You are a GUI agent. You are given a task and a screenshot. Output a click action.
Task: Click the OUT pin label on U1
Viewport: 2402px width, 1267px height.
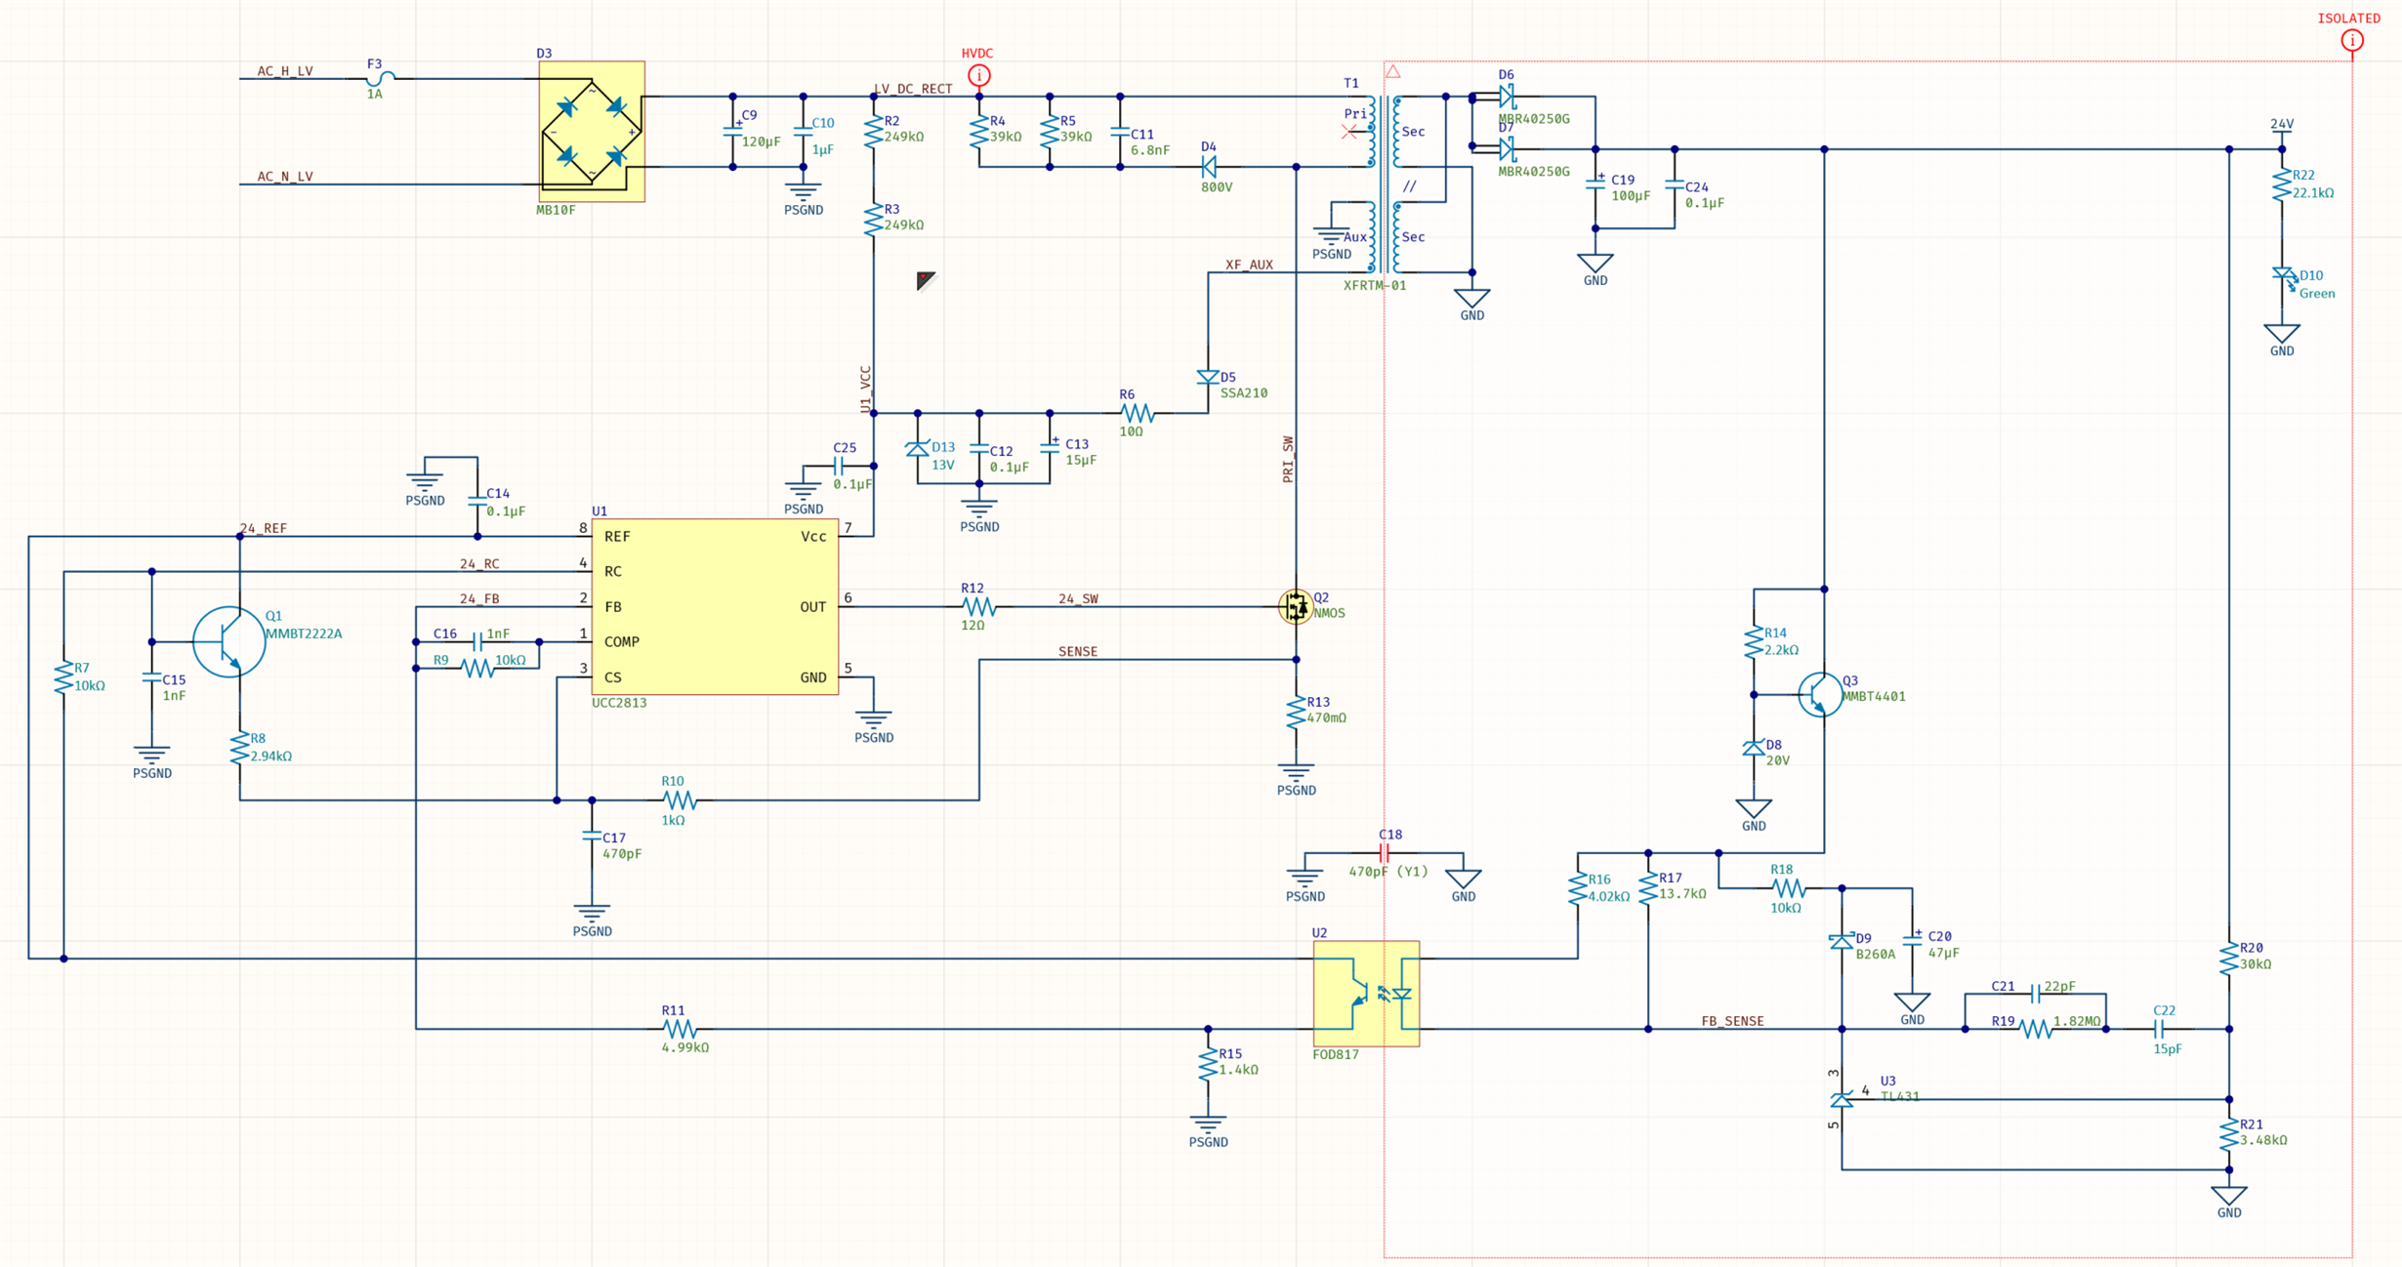coord(813,606)
